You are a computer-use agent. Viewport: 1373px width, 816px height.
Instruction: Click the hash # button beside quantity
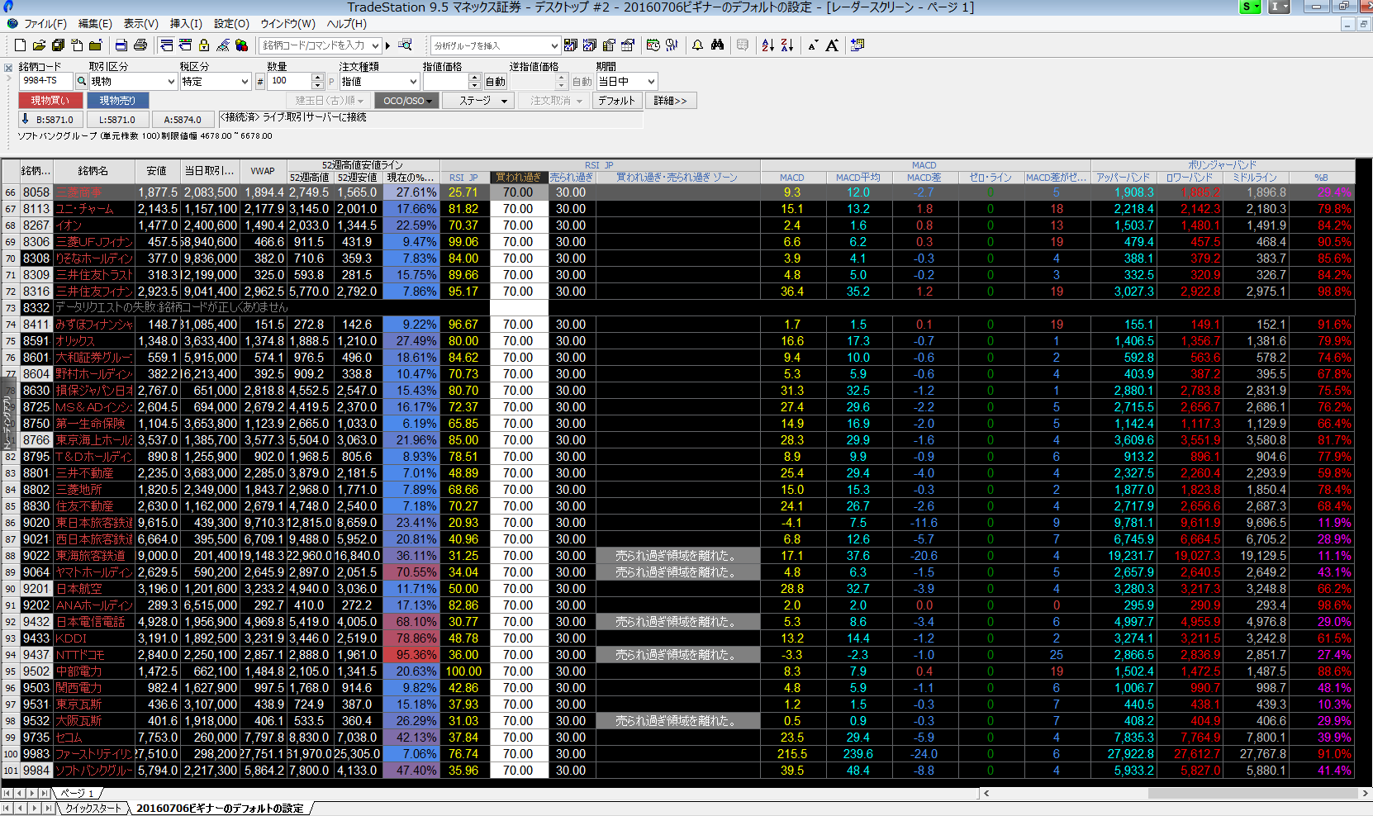click(260, 81)
